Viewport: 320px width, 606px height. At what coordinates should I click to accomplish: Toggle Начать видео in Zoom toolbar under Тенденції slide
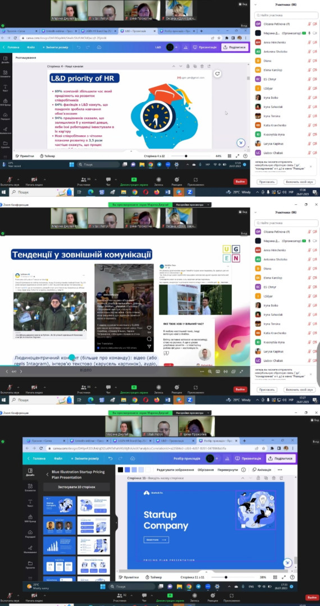pos(34,388)
